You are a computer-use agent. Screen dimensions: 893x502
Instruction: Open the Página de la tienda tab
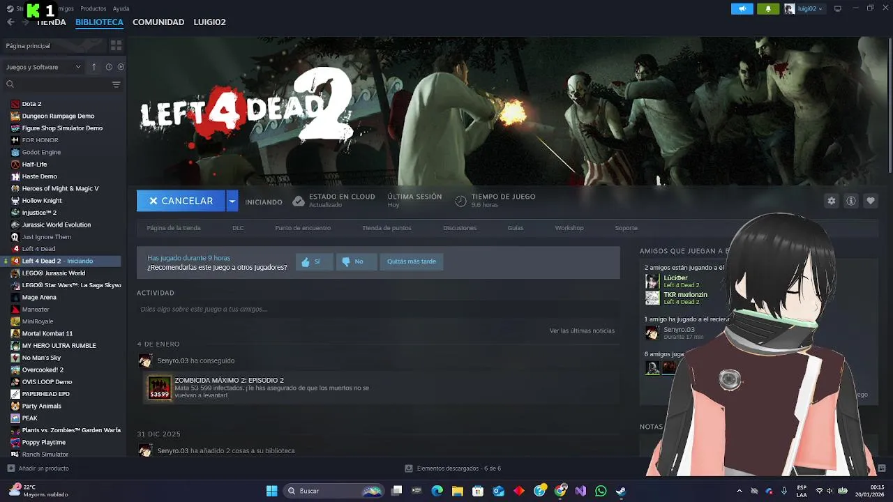click(x=174, y=228)
